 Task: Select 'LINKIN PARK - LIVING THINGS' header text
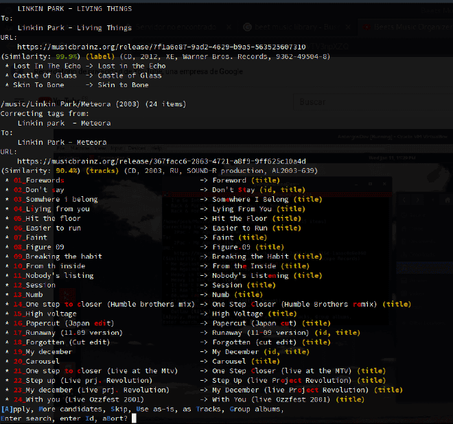pyautogui.click(x=75, y=9)
